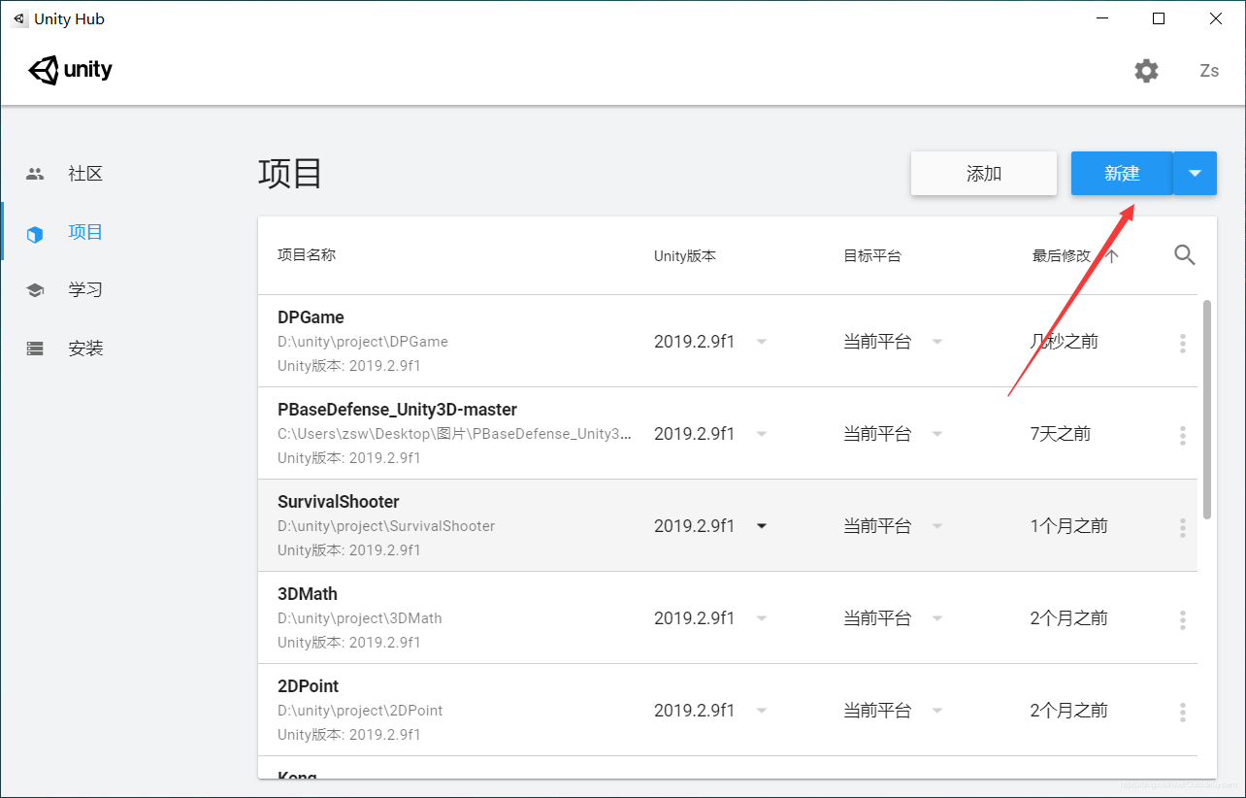1246x798 pixels.
Task: Expand Unity version dropdown for 2DPoint
Action: [x=762, y=711]
